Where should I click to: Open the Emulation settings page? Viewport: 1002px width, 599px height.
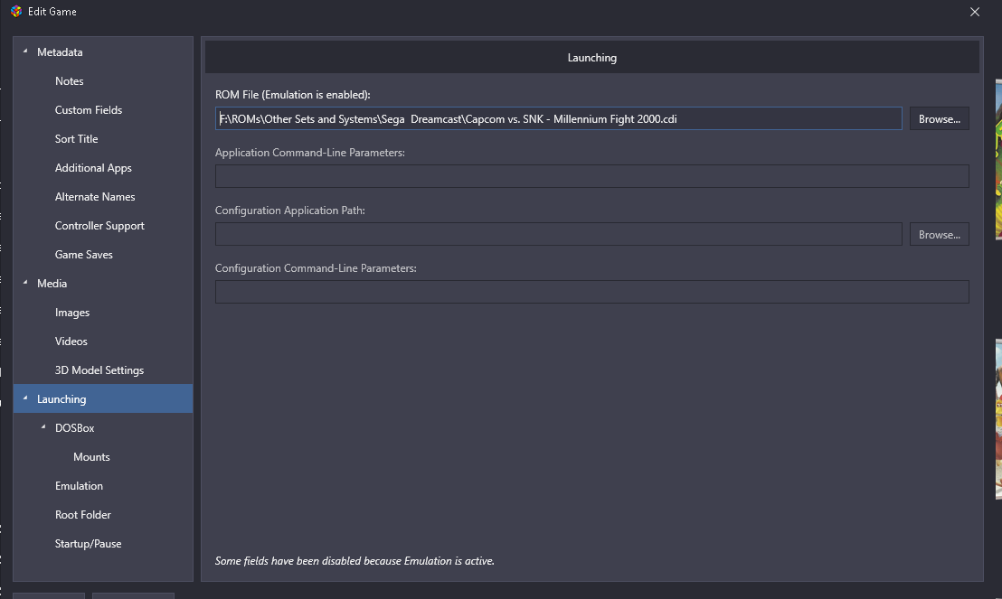[x=79, y=486]
